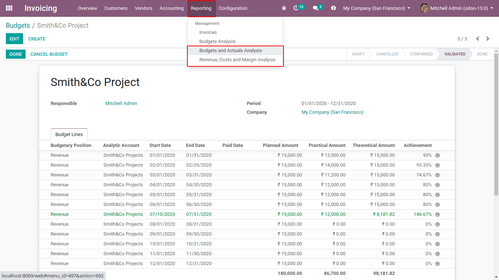Open conversations chat icon with 3 badge

tap(315, 8)
